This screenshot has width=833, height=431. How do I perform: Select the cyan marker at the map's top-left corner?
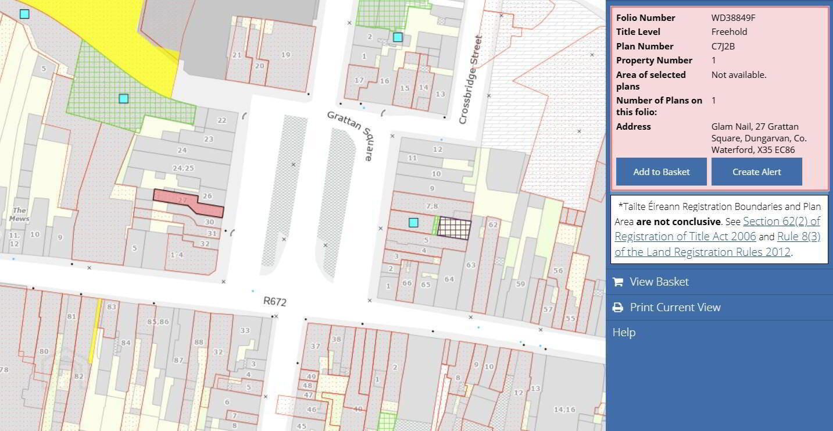coord(24,13)
